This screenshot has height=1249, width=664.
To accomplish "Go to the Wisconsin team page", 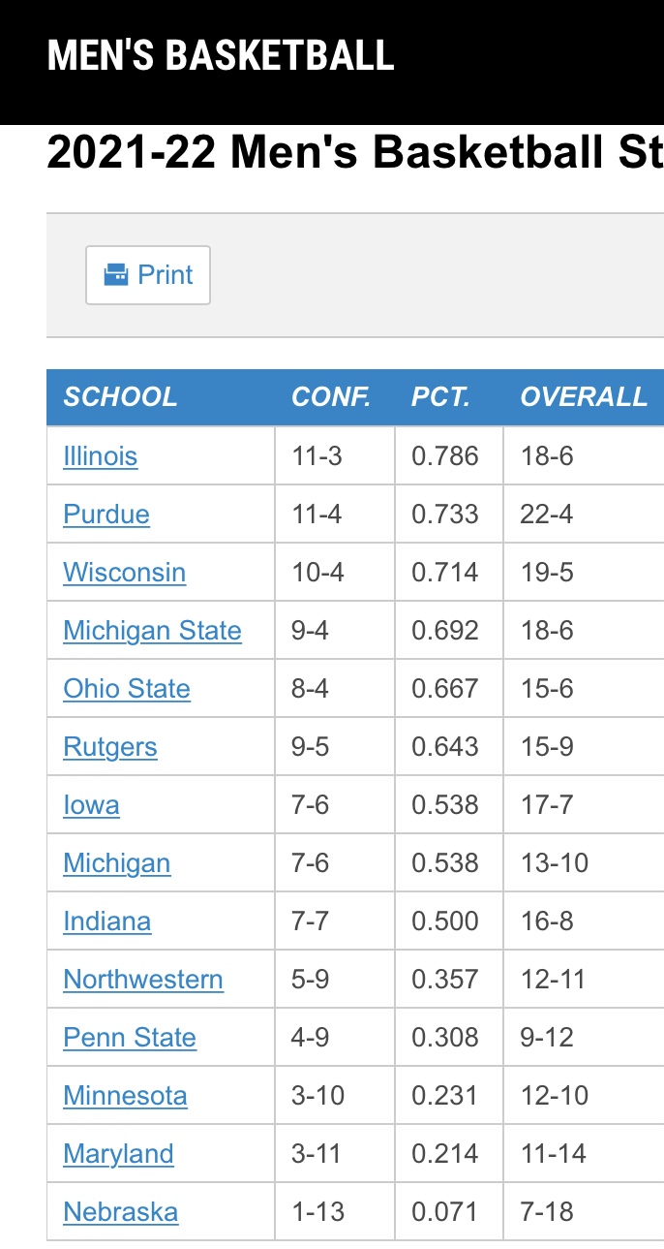I will click(124, 573).
